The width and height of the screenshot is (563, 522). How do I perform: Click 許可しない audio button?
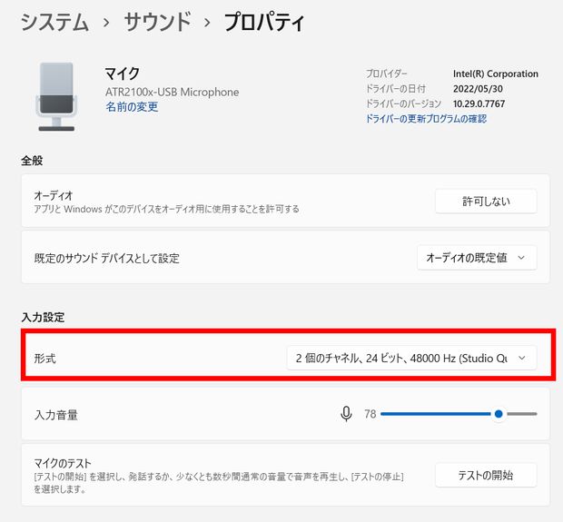coord(486,201)
